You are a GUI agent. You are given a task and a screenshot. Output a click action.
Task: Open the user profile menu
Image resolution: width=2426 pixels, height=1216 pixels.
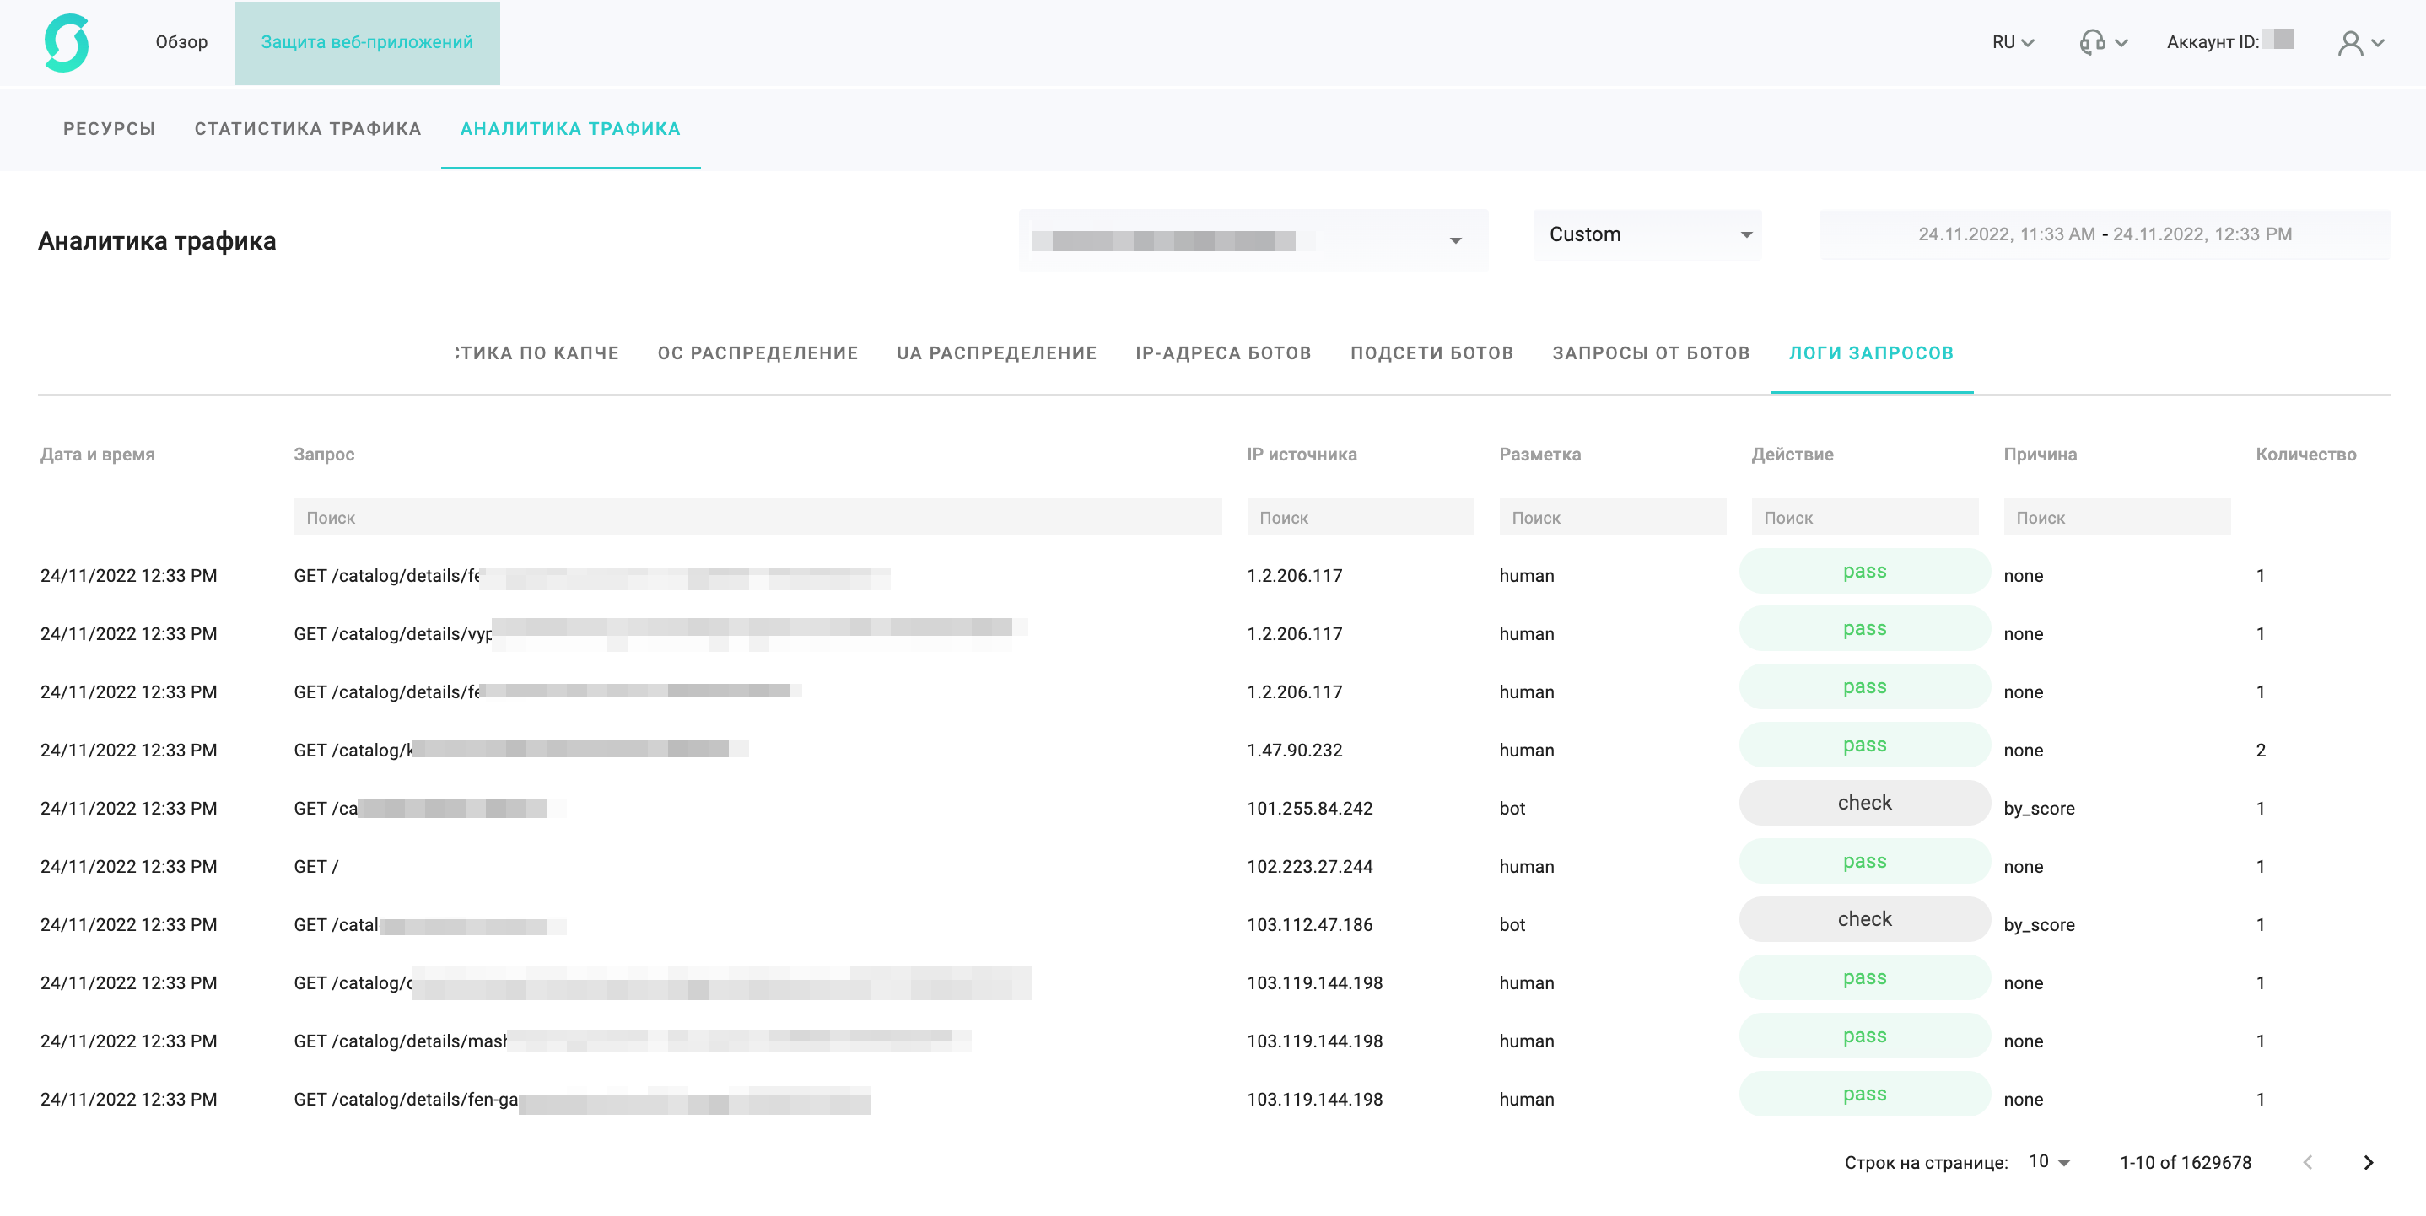coord(2360,42)
